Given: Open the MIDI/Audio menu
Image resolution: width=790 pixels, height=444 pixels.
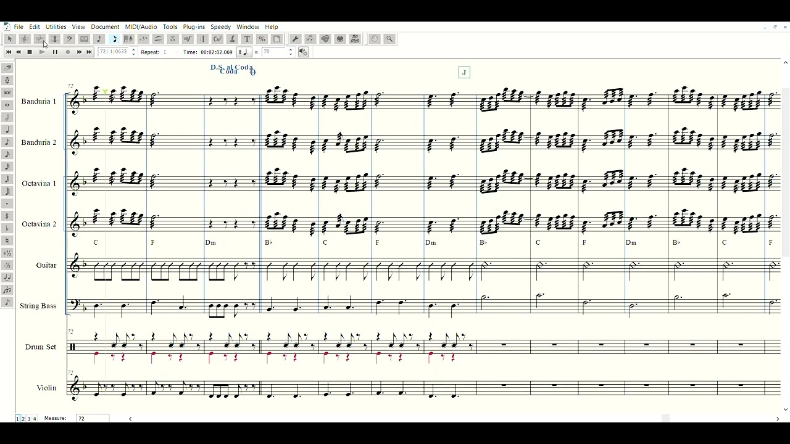Looking at the screenshot, I should point(141,27).
